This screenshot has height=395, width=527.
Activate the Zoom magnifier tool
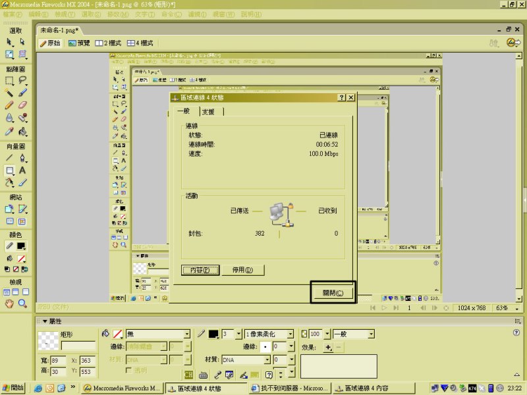[22, 303]
